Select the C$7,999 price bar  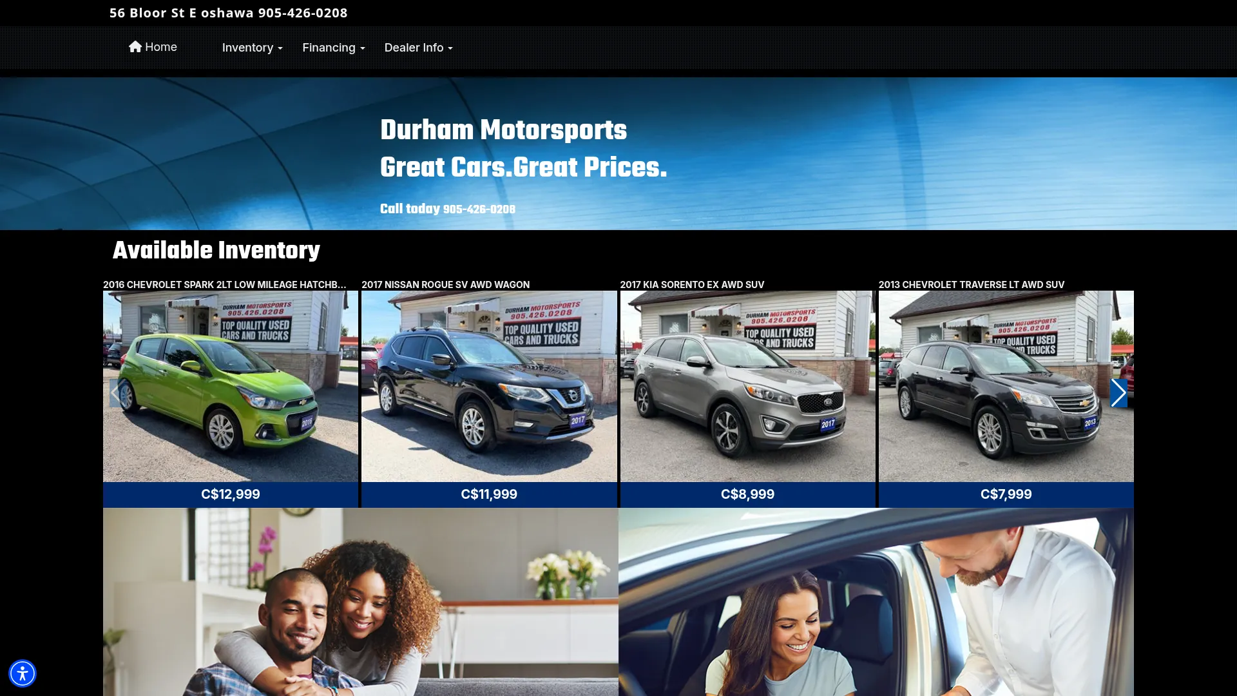coord(1006,494)
